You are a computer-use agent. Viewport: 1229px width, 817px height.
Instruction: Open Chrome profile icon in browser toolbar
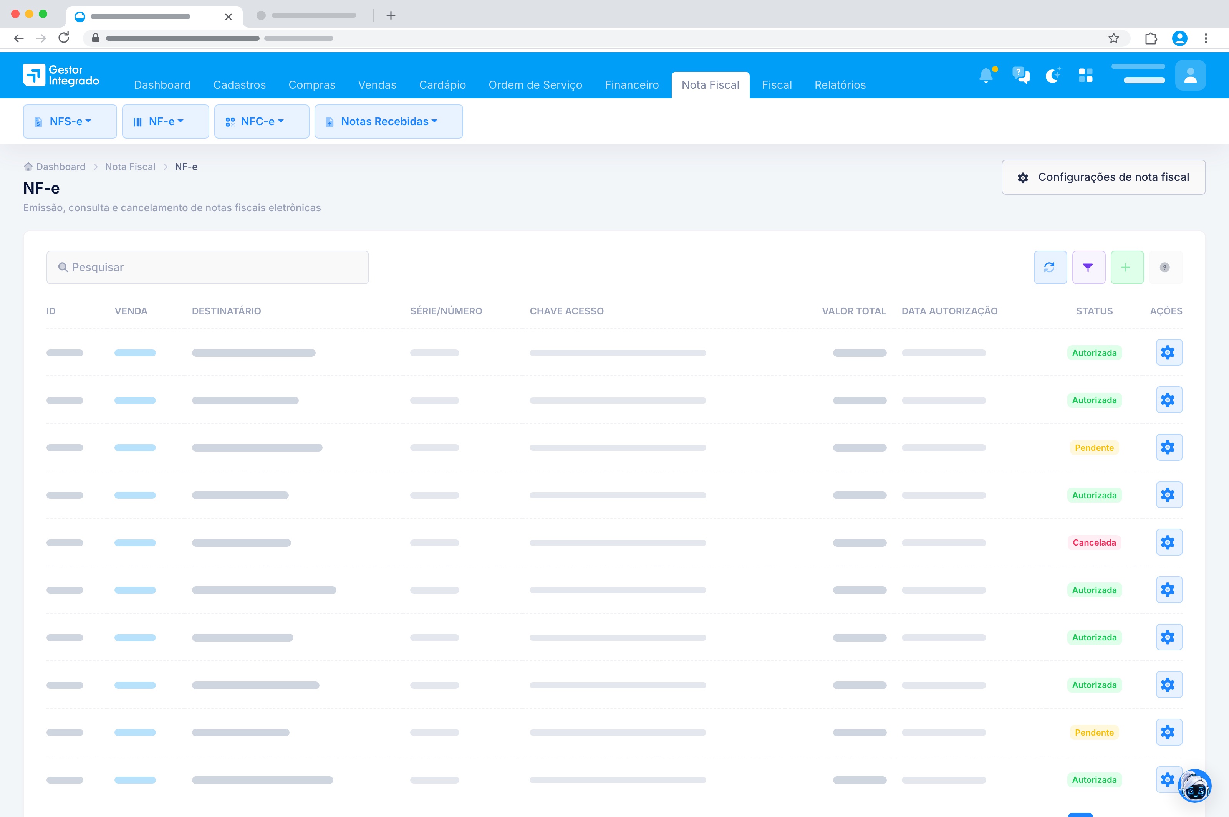1179,38
